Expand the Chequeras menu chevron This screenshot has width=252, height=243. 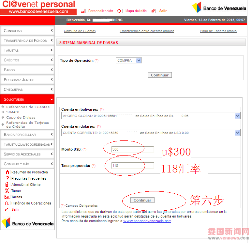coord(52,89)
